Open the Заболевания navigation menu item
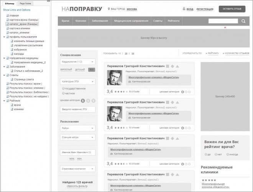The width and height of the screenshot is (253, 192). (100, 21)
